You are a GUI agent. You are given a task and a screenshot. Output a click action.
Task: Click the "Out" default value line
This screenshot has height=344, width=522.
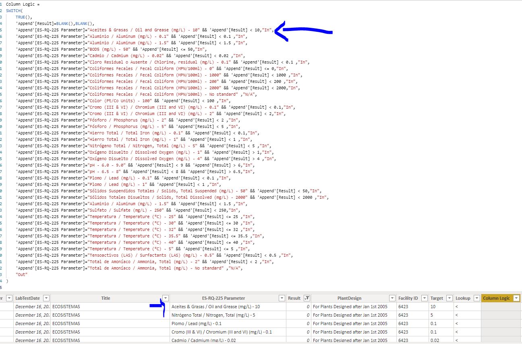coord(21,274)
